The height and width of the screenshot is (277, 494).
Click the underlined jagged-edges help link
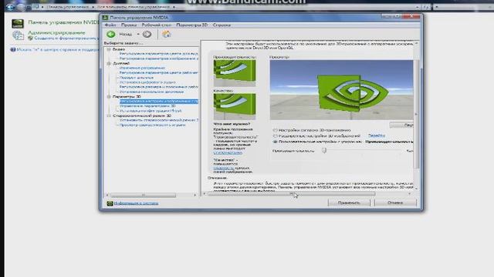[x=228, y=152]
